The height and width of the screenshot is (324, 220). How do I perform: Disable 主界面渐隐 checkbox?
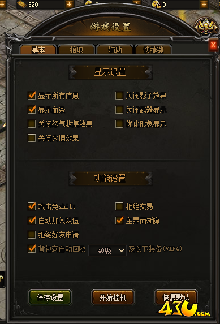coord(119,221)
